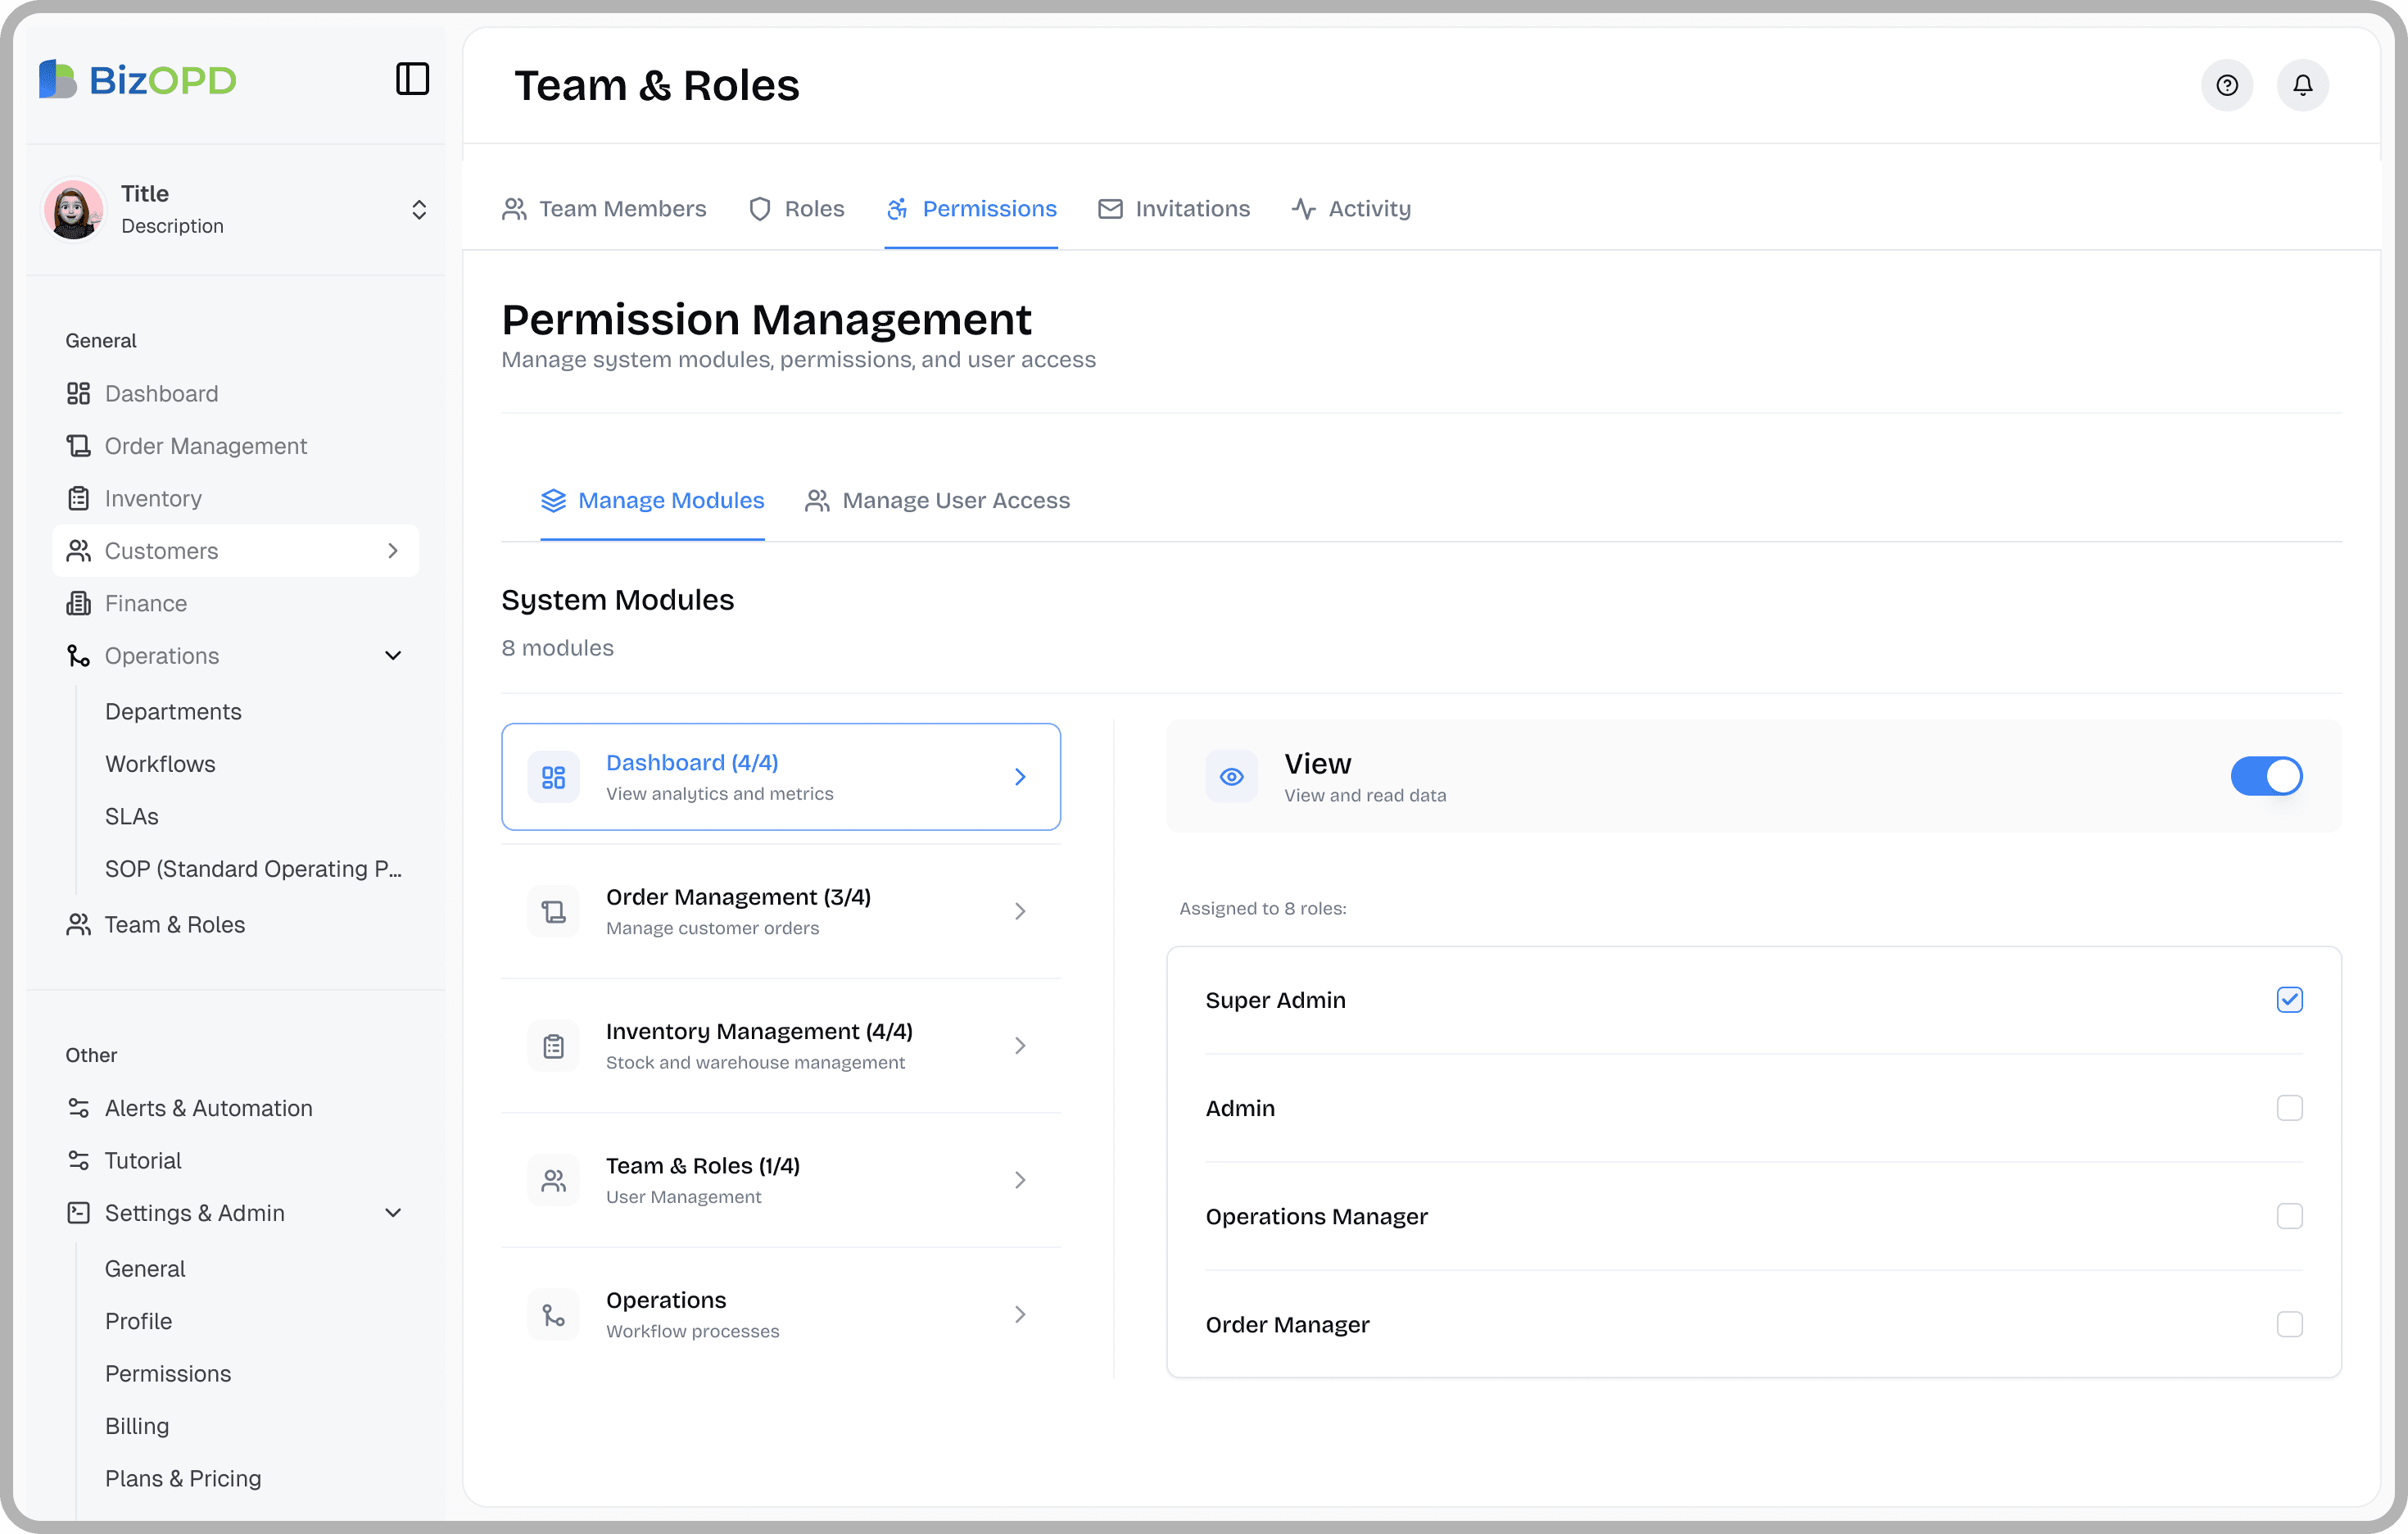Open Permissions in sidebar settings
The width and height of the screenshot is (2408, 1534).
[168, 1374]
